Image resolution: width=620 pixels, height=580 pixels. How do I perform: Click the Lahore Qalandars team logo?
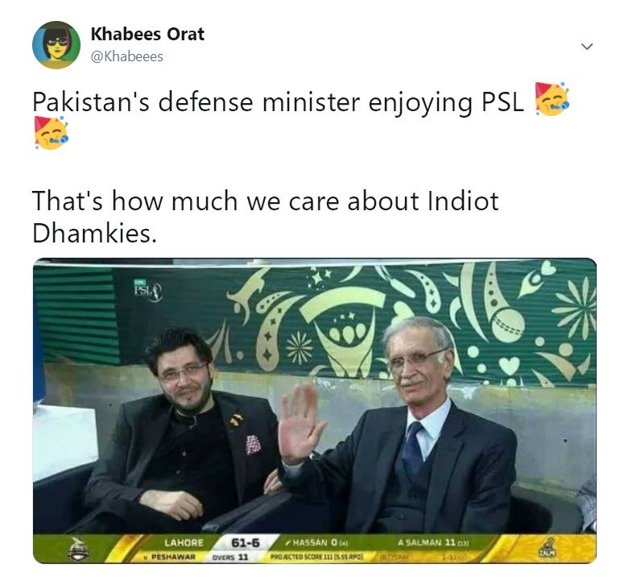tap(78, 549)
